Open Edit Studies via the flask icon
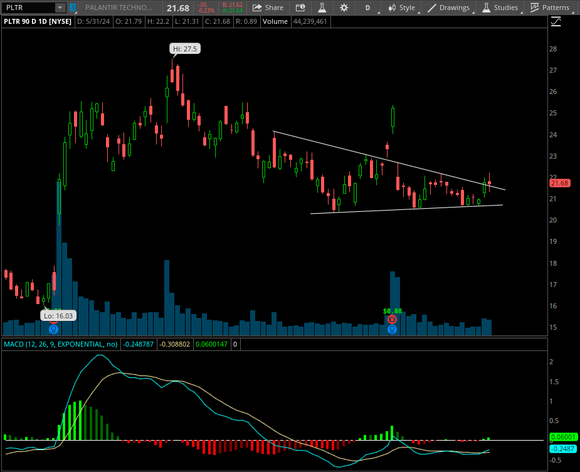 322,8
